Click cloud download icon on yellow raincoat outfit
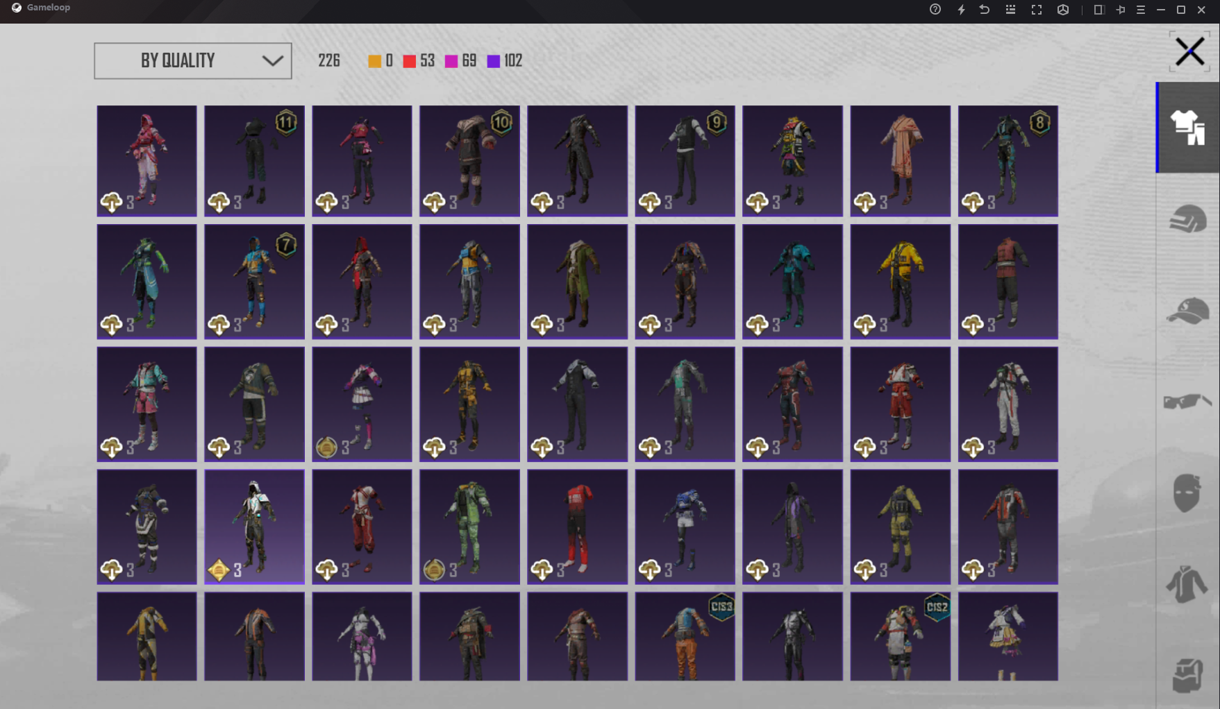Image resolution: width=1220 pixels, height=709 pixels. 864,325
